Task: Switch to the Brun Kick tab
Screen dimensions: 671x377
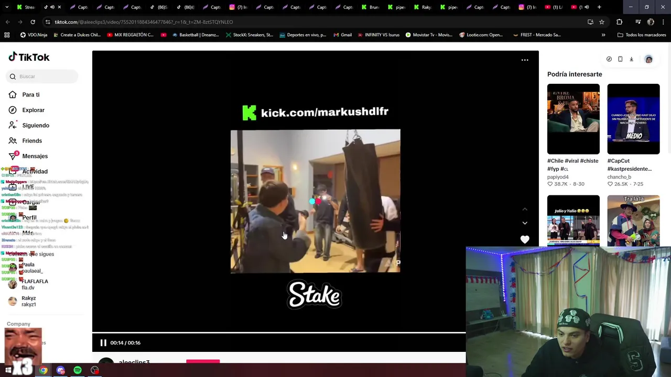Action: click(370, 7)
